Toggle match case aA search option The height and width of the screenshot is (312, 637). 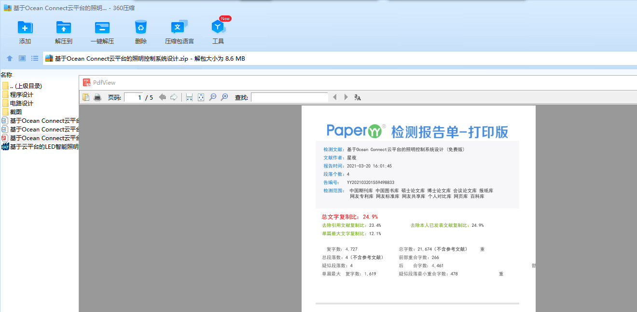(x=358, y=97)
